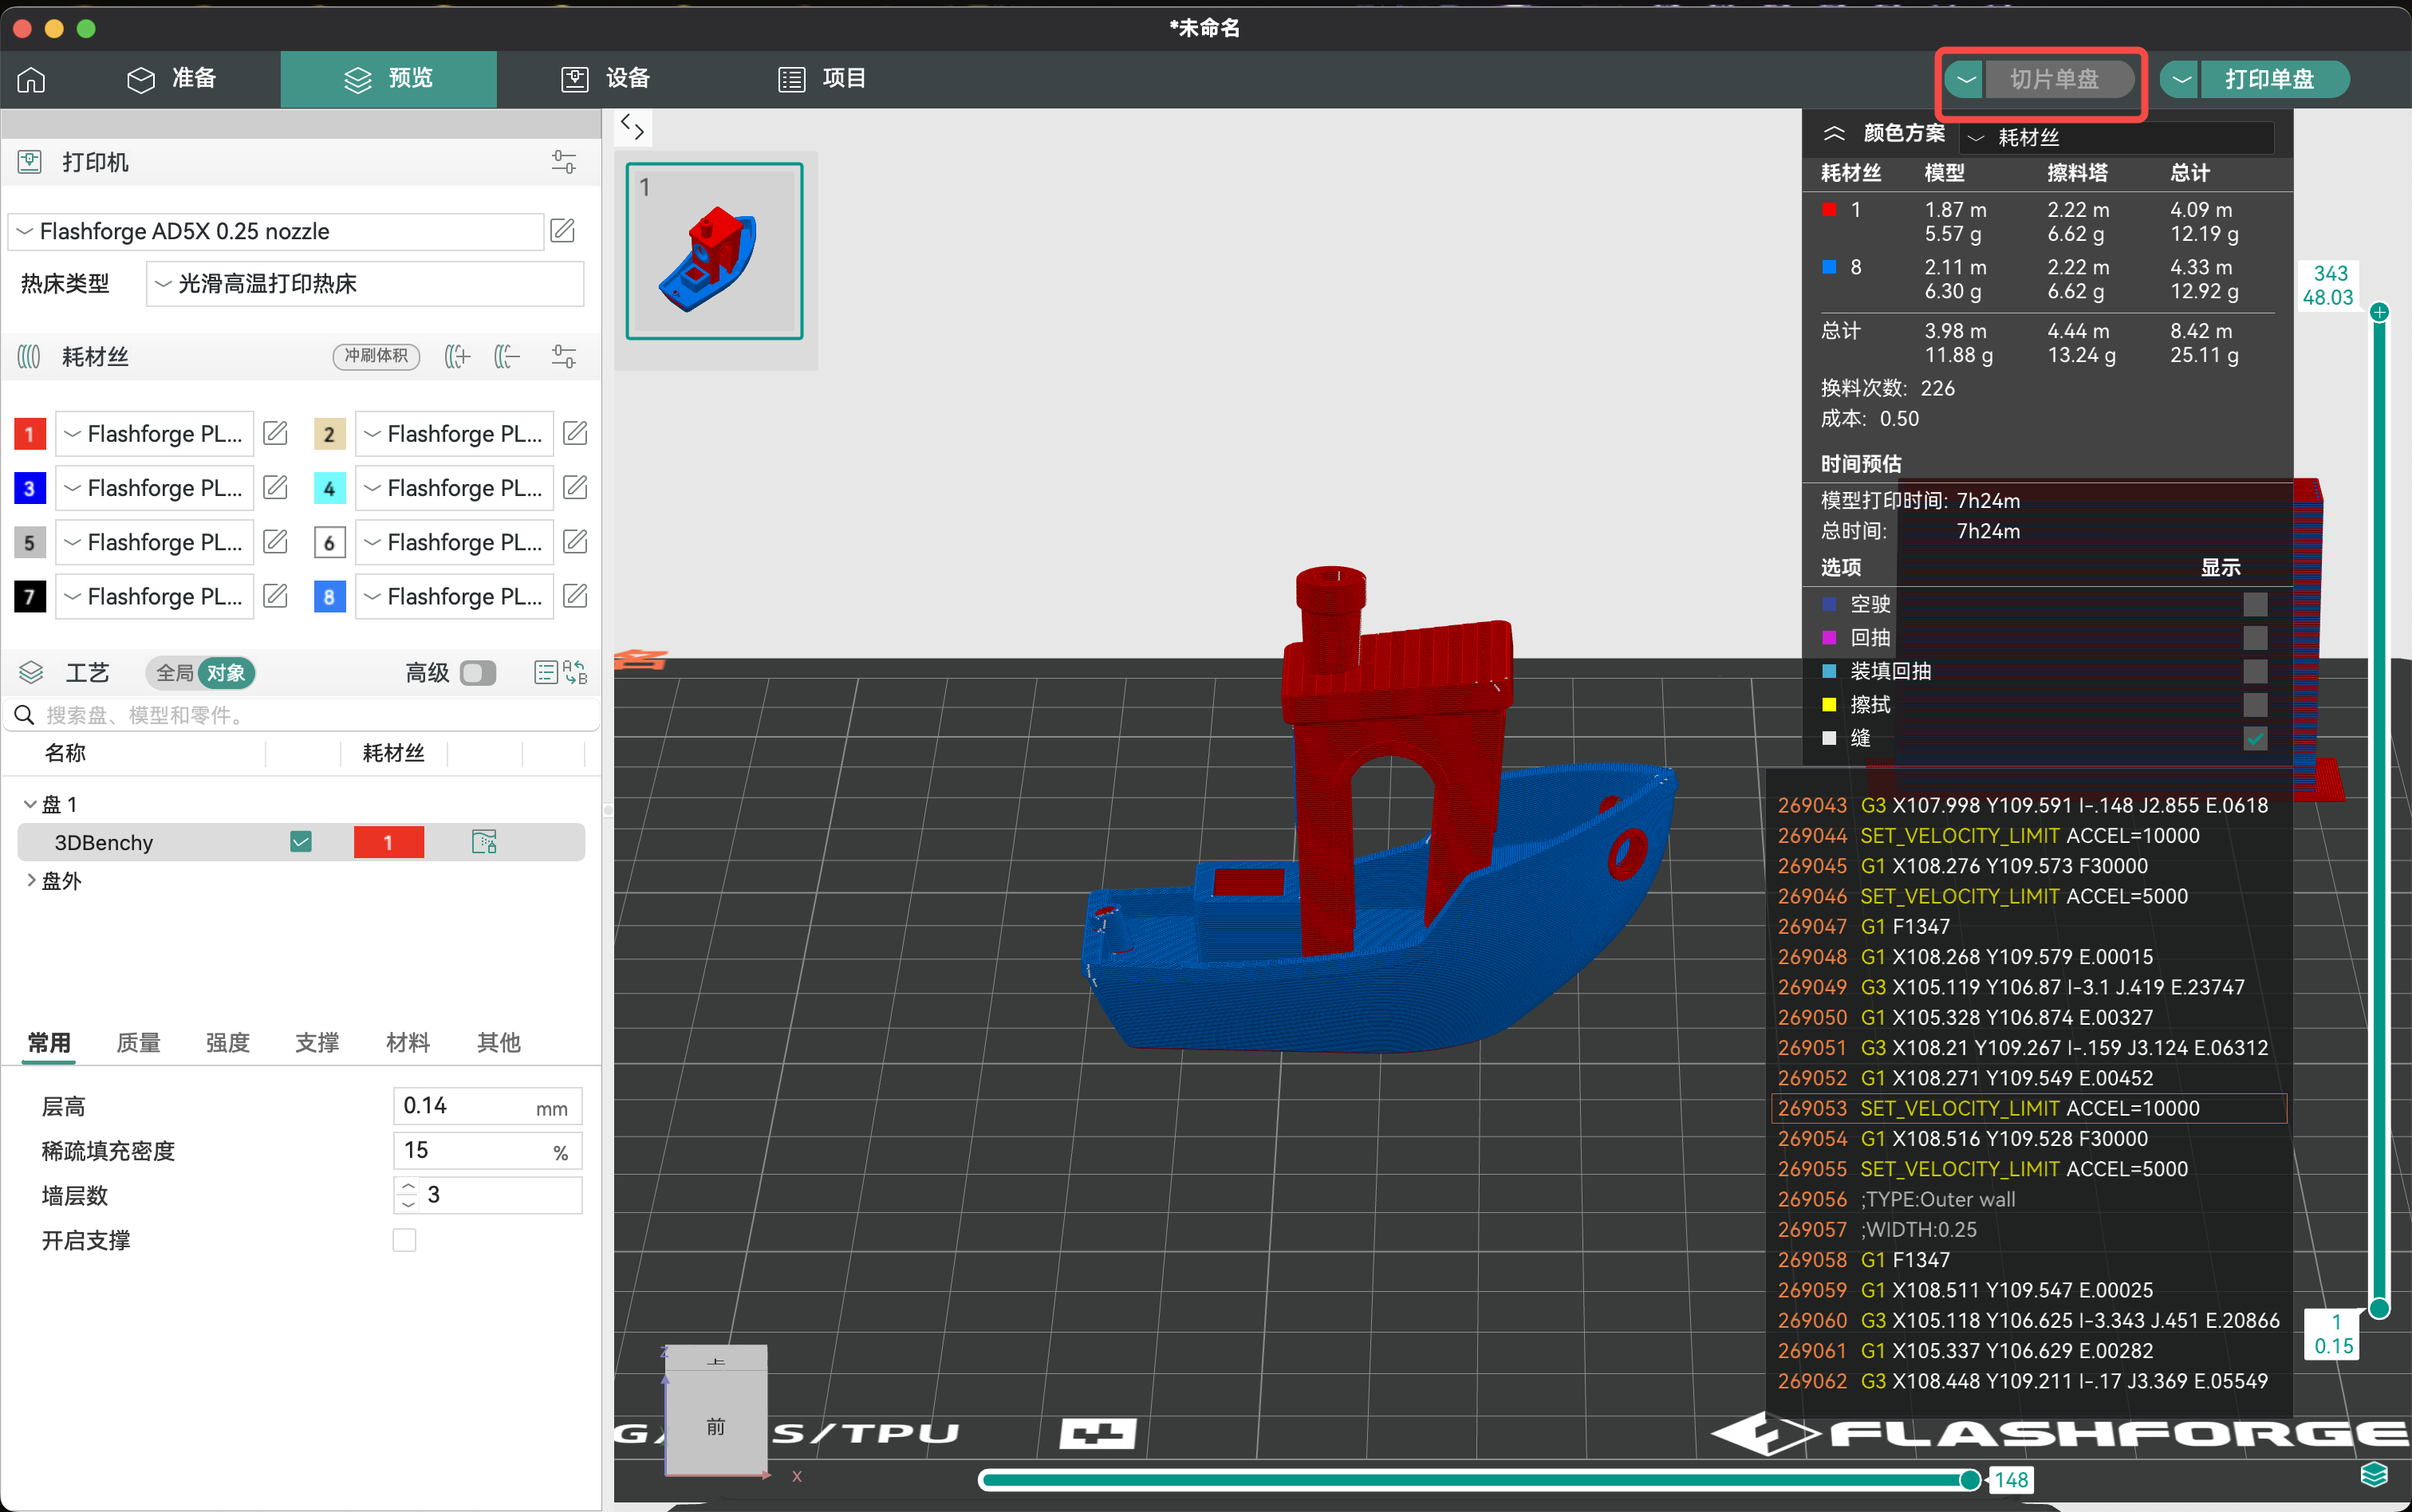This screenshot has height=1512, width=2412.
Task: Add a filament slot
Action: (457, 356)
